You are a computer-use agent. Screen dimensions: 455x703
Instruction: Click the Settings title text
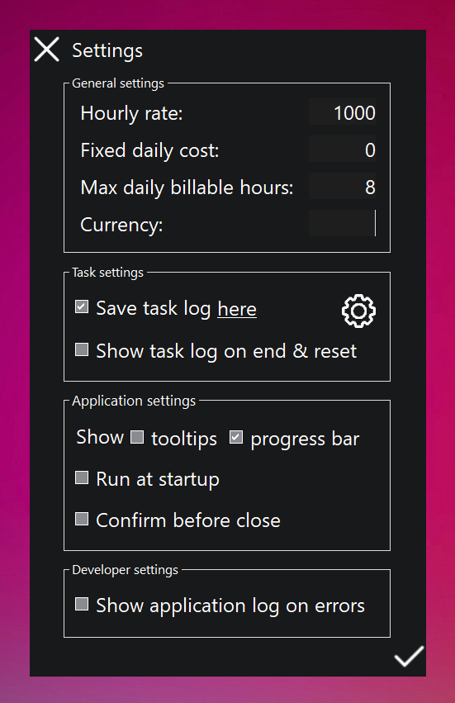click(x=107, y=50)
